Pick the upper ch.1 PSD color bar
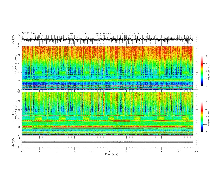The image size is (221, 170). 202,71
